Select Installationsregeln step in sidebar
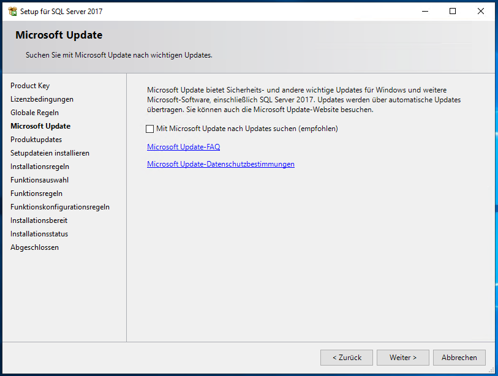 click(x=39, y=167)
